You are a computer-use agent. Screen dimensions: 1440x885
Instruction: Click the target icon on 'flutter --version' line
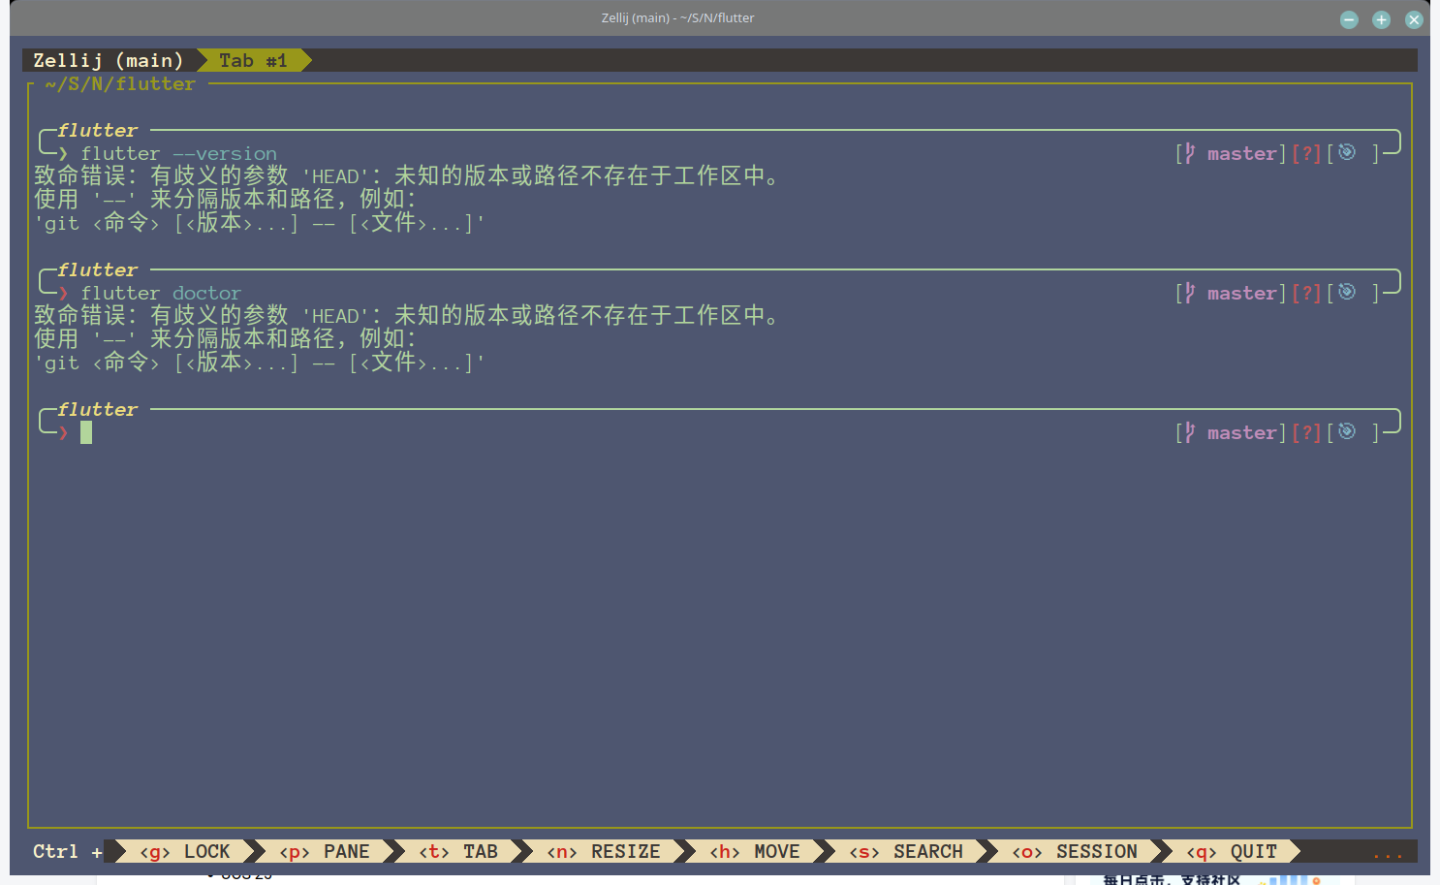[x=1347, y=152]
